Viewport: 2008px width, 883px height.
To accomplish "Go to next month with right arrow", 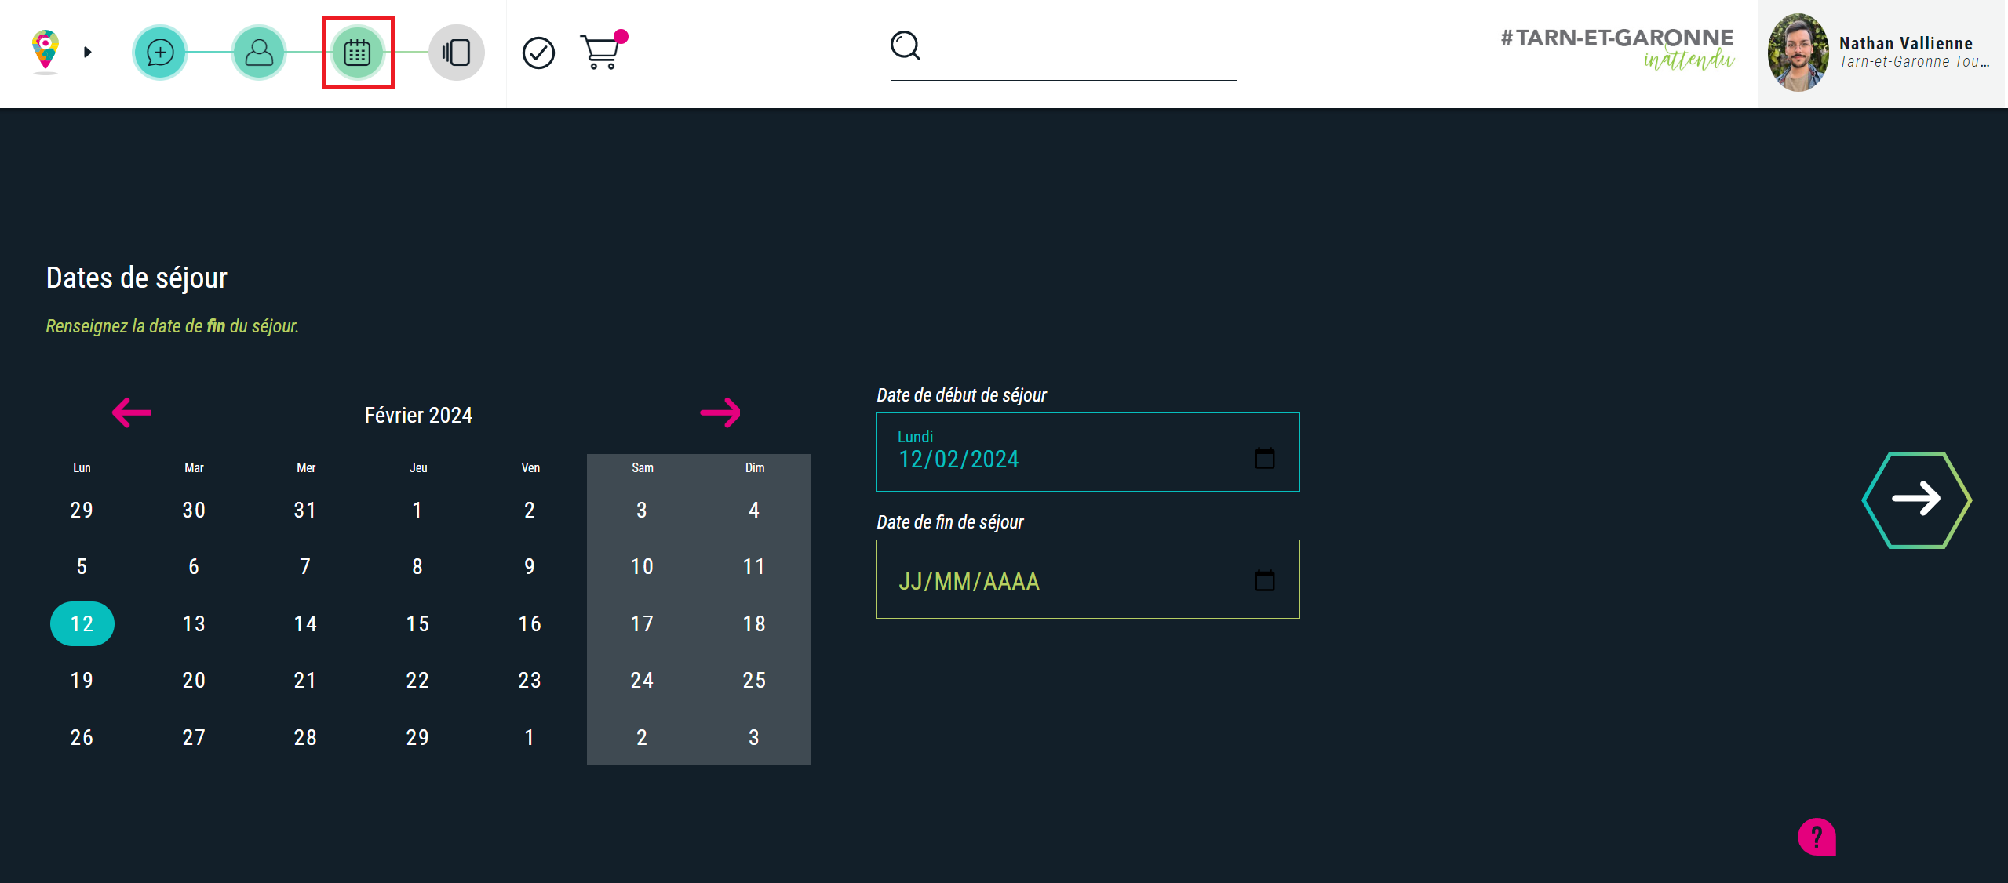I will coord(720,412).
